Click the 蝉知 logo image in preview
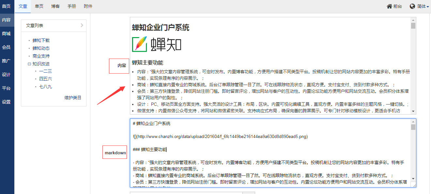 [157, 44]
